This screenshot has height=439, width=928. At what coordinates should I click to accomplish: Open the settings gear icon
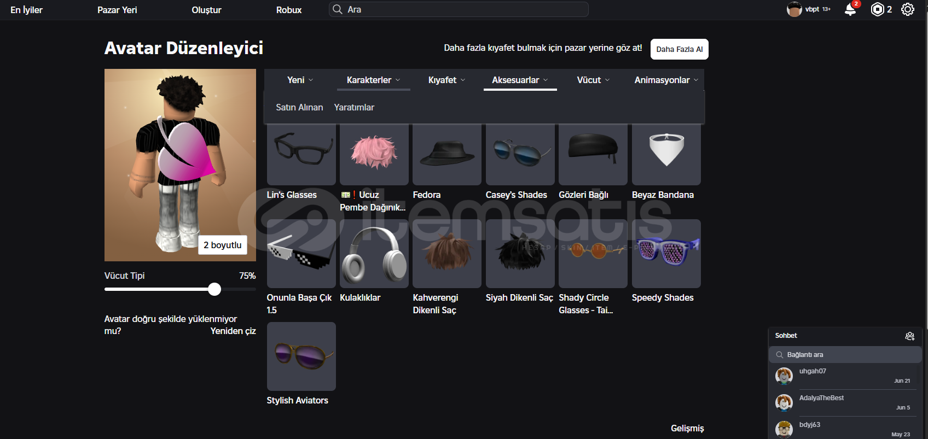[908, 9]
